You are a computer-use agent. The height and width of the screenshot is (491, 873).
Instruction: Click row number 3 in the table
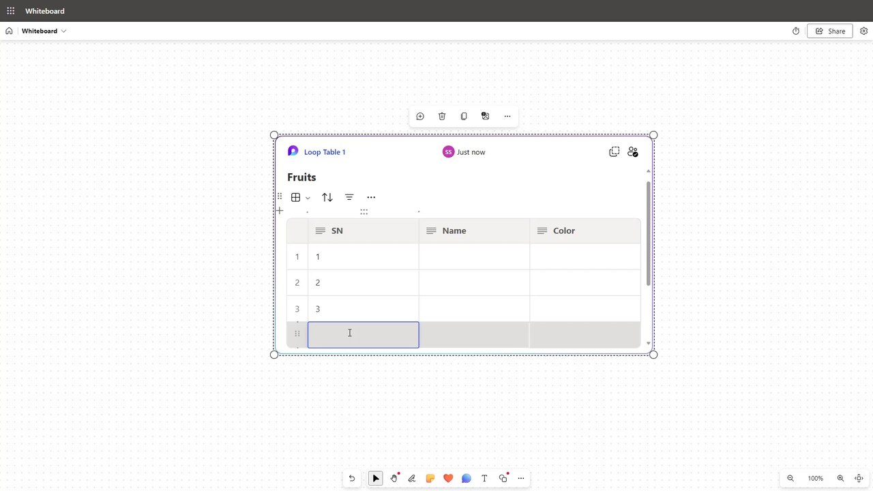pos(297,309)
